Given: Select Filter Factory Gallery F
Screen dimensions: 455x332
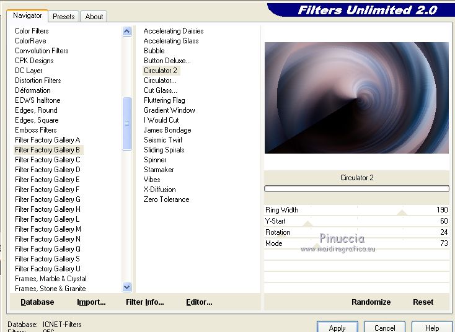Looking at the screenshot, I should 47,190.
